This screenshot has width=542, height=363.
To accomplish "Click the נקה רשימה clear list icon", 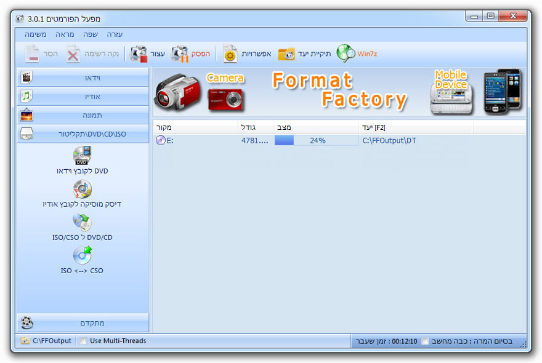I will 73,54.
